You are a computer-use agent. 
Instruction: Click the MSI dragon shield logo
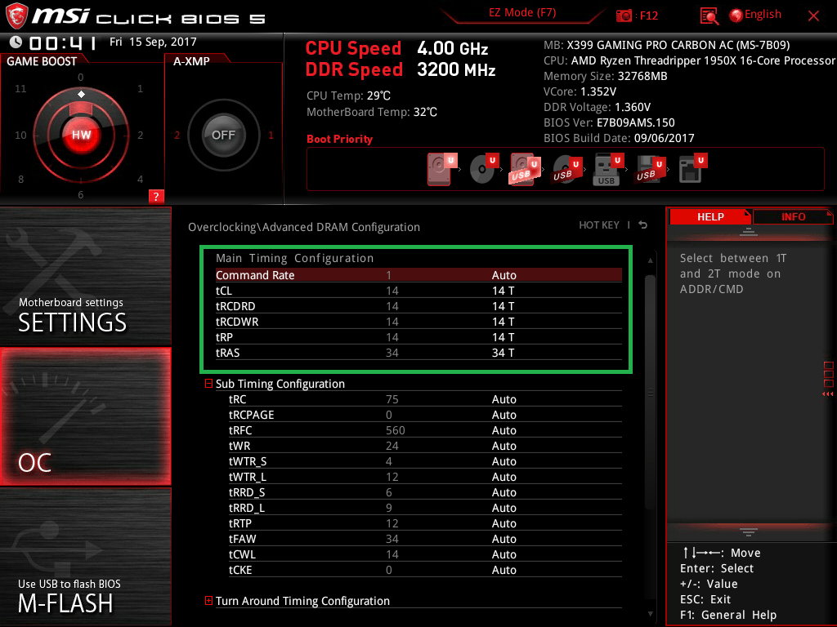click(16, 16)
